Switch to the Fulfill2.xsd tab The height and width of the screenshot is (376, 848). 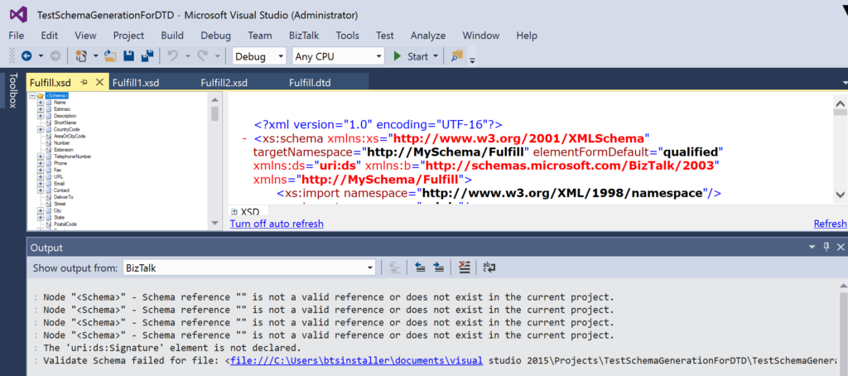[x=224, y=83]
